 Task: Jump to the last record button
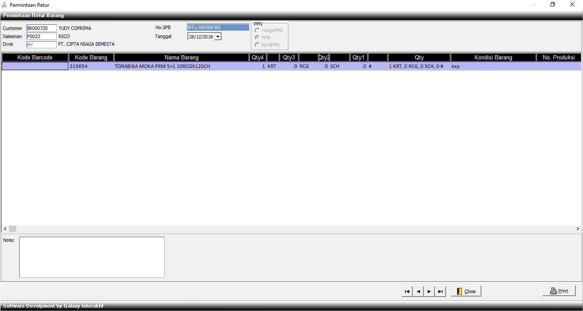click(x=440, y=291)
